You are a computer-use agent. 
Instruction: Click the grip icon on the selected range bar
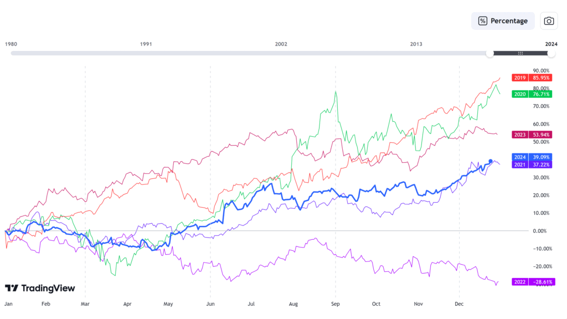pos(520,53)
